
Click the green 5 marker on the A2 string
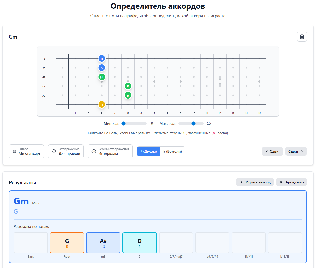click(128, 95)
